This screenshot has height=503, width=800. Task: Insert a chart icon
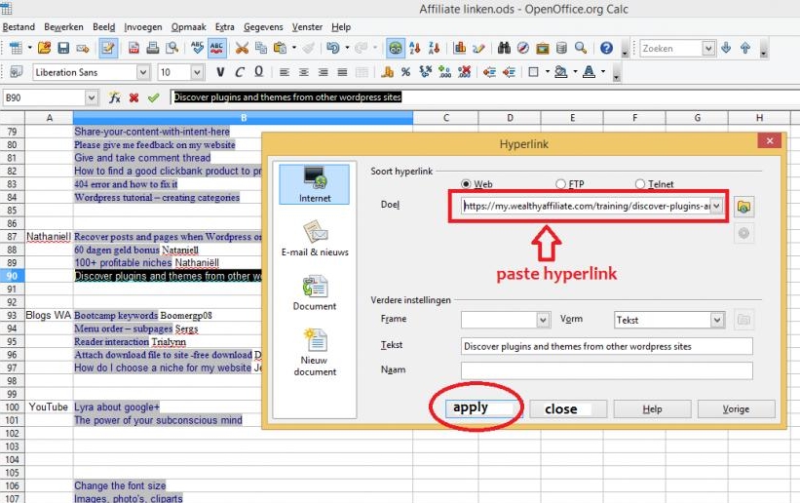[459, 48]
